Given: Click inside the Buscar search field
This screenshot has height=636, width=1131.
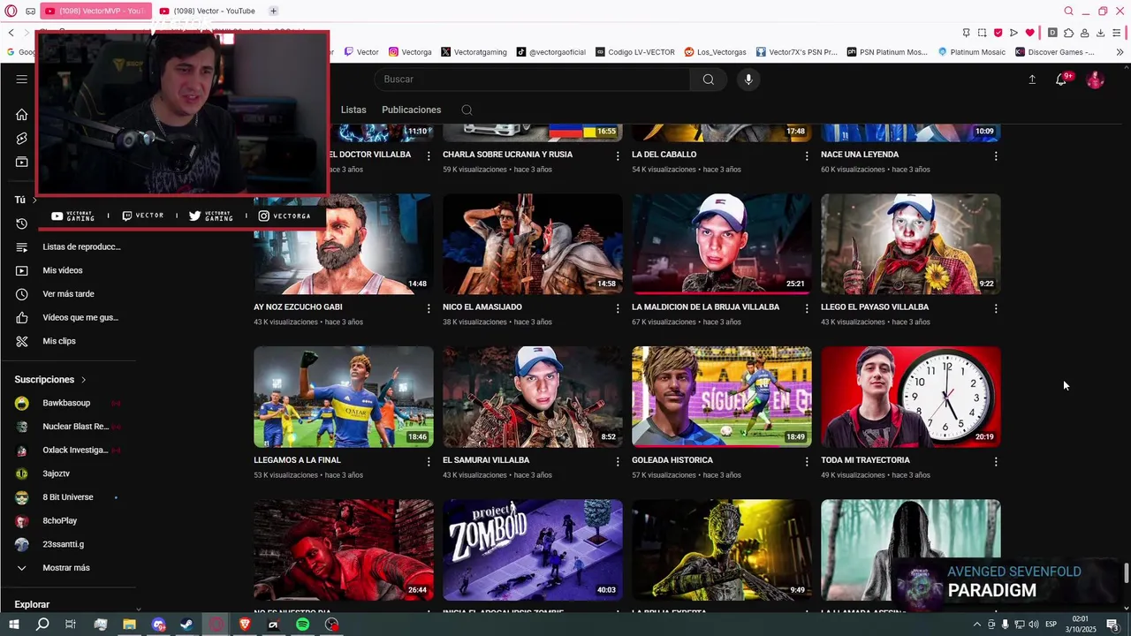Looking at the screenshot, I should [533, 79].
